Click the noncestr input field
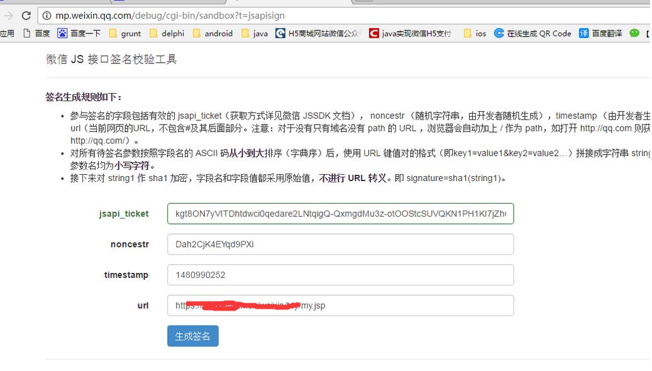The image size is (652, 371). click(341, 244)
